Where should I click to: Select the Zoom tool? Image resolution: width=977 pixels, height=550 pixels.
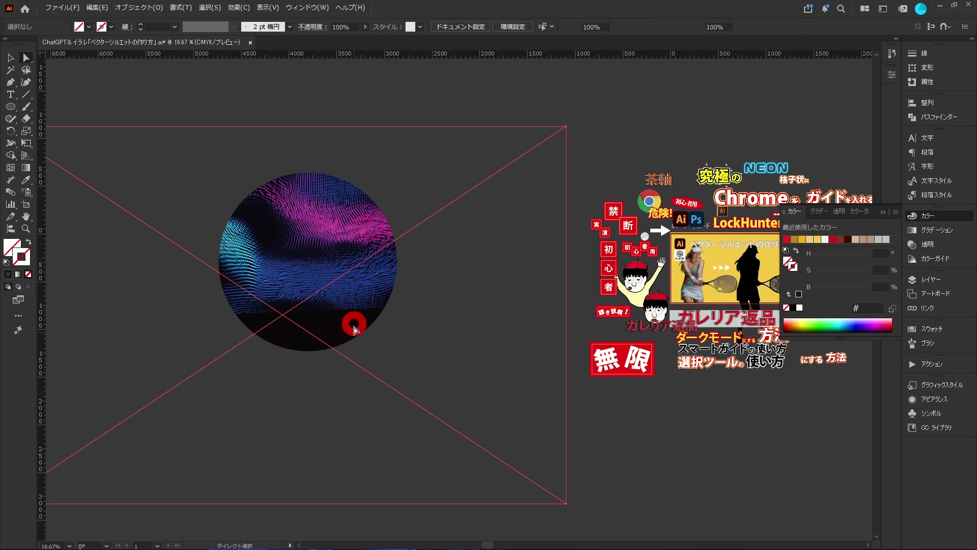coord(26,229)
